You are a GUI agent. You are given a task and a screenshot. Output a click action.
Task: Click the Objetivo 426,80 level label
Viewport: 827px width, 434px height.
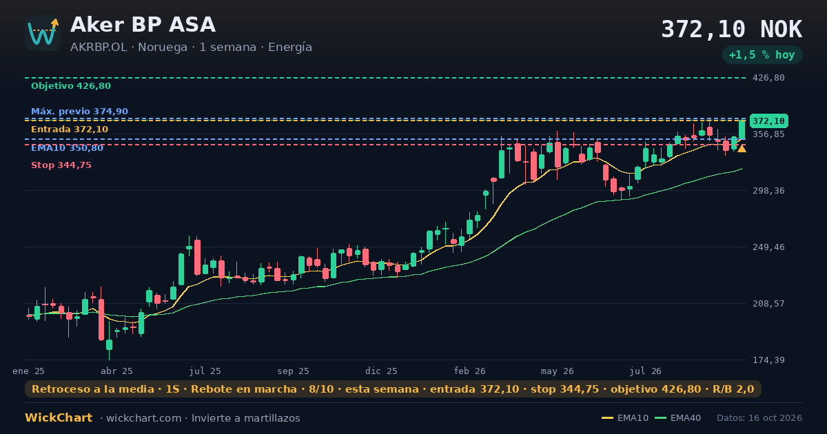(71, 86)
